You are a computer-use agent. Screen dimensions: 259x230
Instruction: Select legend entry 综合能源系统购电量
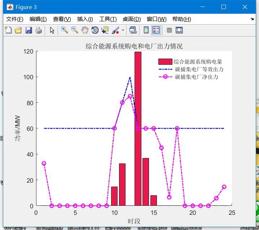[198, 62]
